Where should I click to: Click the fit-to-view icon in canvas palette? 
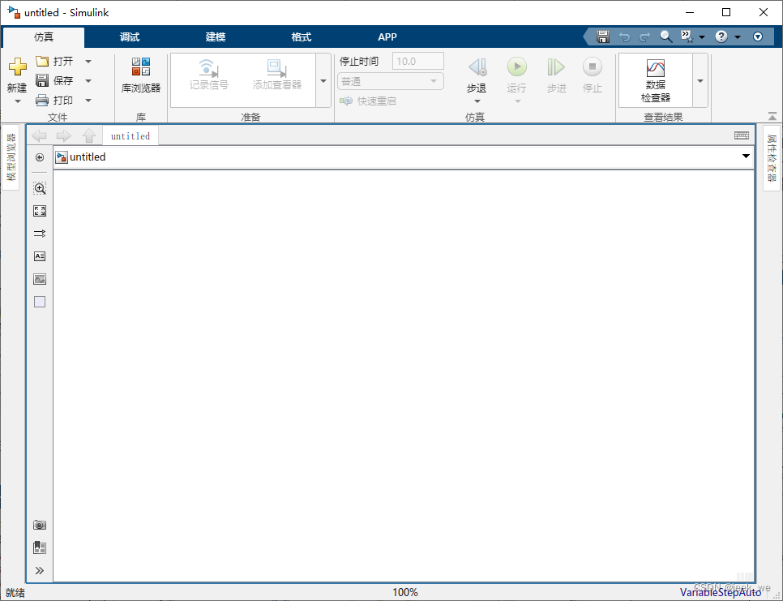point(39,211)
